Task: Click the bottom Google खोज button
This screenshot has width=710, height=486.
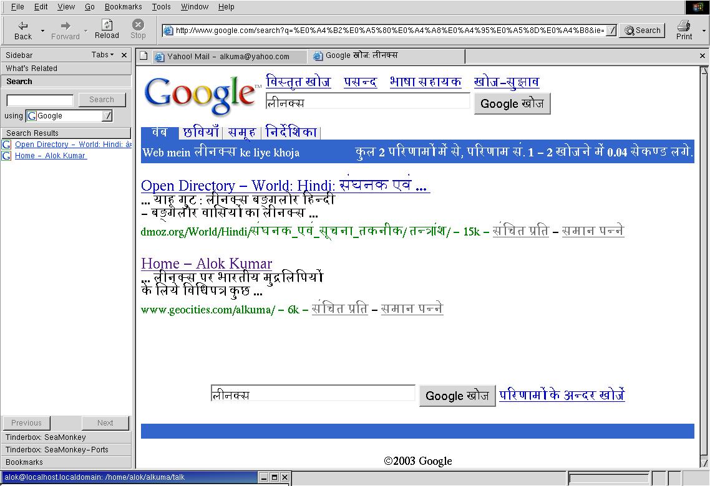Action: (457, 396)
